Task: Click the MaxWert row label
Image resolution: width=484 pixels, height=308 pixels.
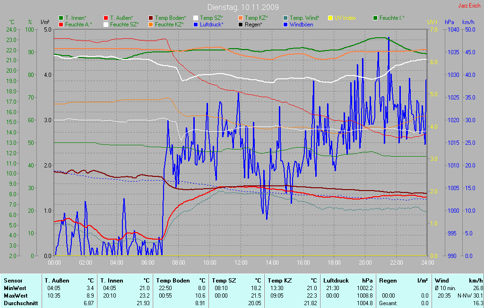Action: 16,295
